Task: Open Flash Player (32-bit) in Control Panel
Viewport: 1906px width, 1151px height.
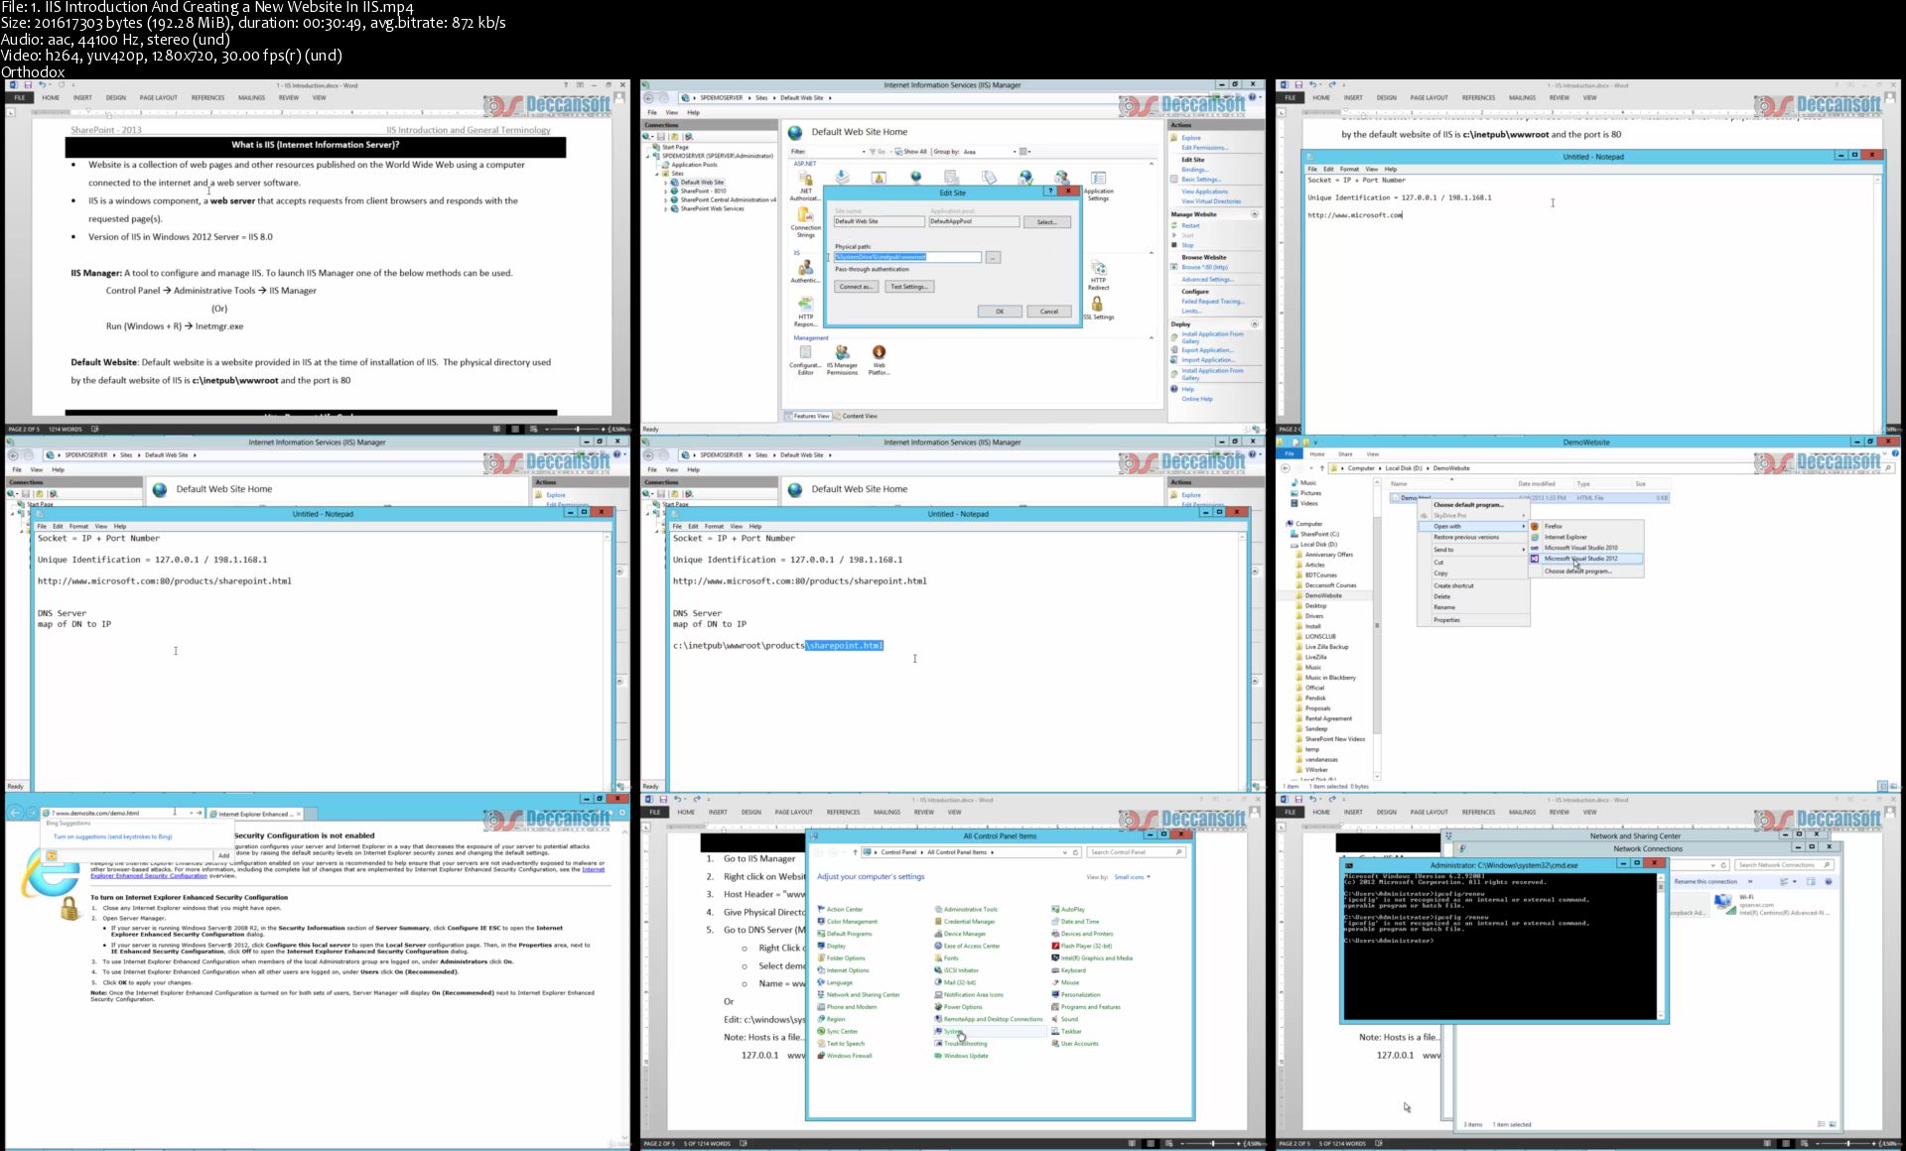Action: pyautogui.click(x=1082, y=946)
